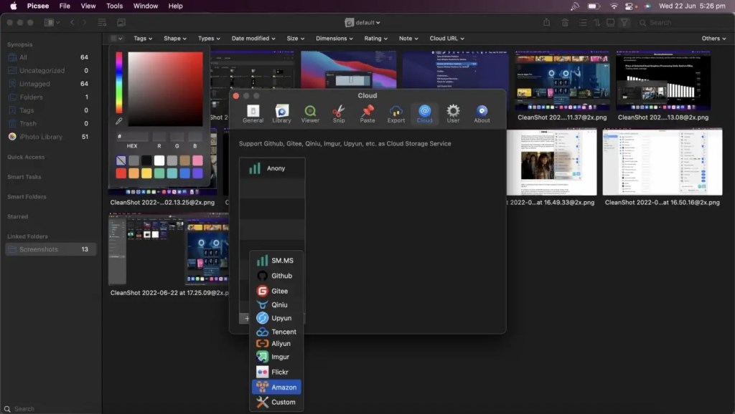Select the no-color crossed swatch
735x414 pixels.
point(121,160)
